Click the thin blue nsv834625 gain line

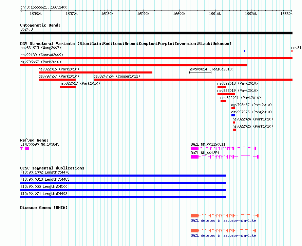pos(133,51)
